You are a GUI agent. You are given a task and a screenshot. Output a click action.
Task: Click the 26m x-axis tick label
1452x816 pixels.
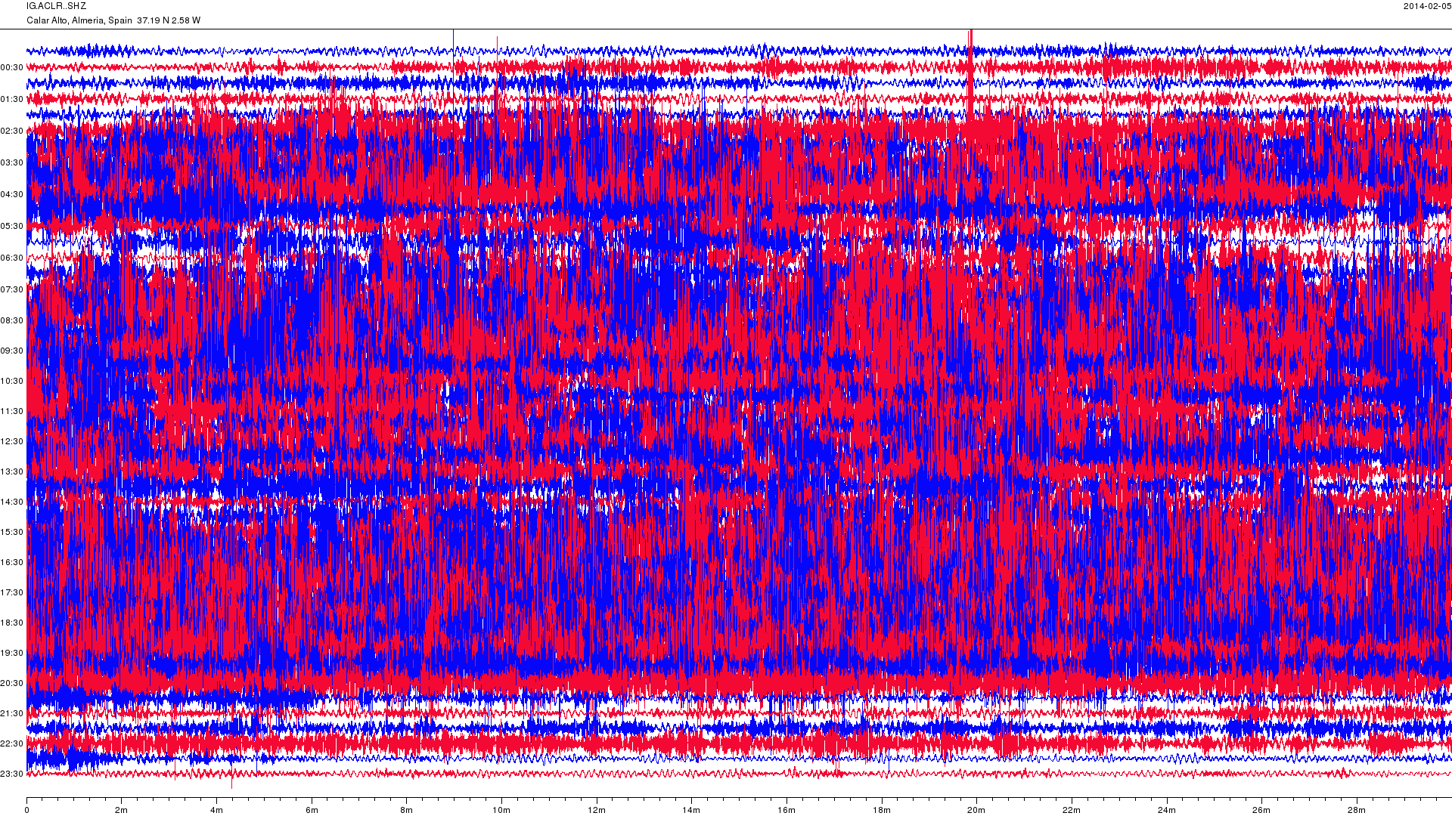pyautogui.click(x=1261, y=811)
